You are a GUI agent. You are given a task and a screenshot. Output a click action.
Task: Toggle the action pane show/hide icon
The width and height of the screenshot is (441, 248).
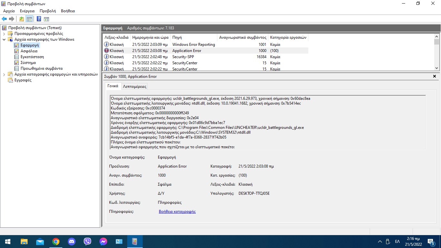coord(46,19)
